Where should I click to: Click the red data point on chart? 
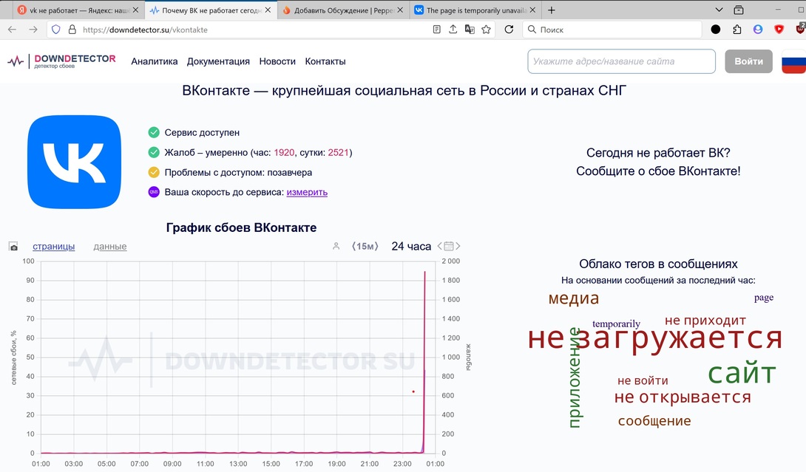click(413, 392)
